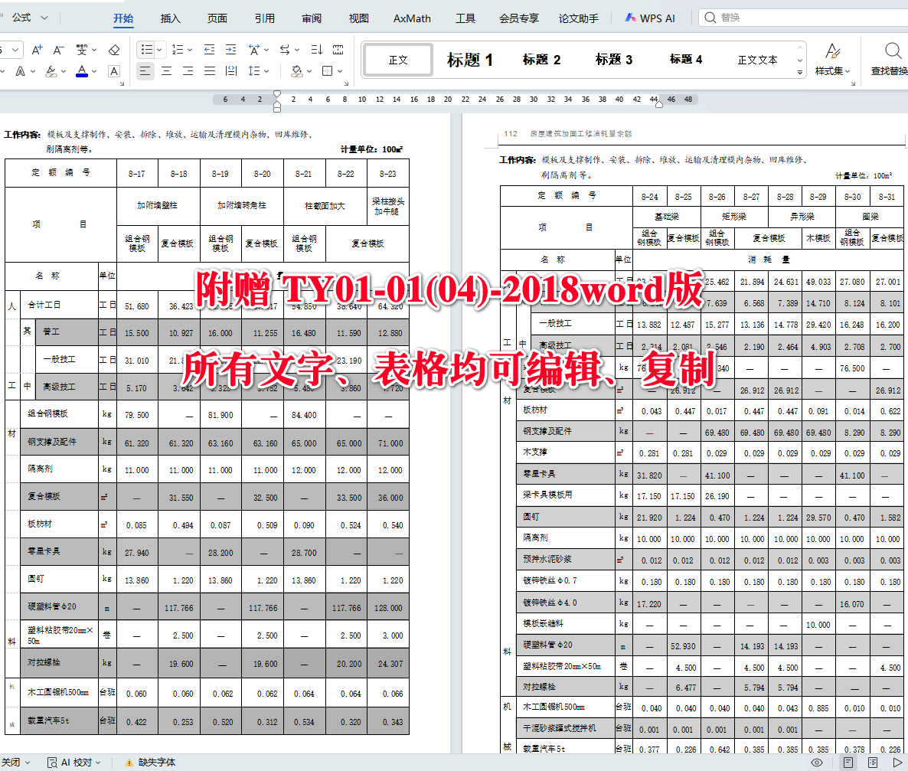The height and width of the screenshot is (771, 908).
Task: Apply bulleted list formatting
Action: tap(147, 50)
